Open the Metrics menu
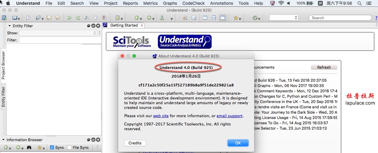This screenshot has height=153, width=378. coord(150,3)
